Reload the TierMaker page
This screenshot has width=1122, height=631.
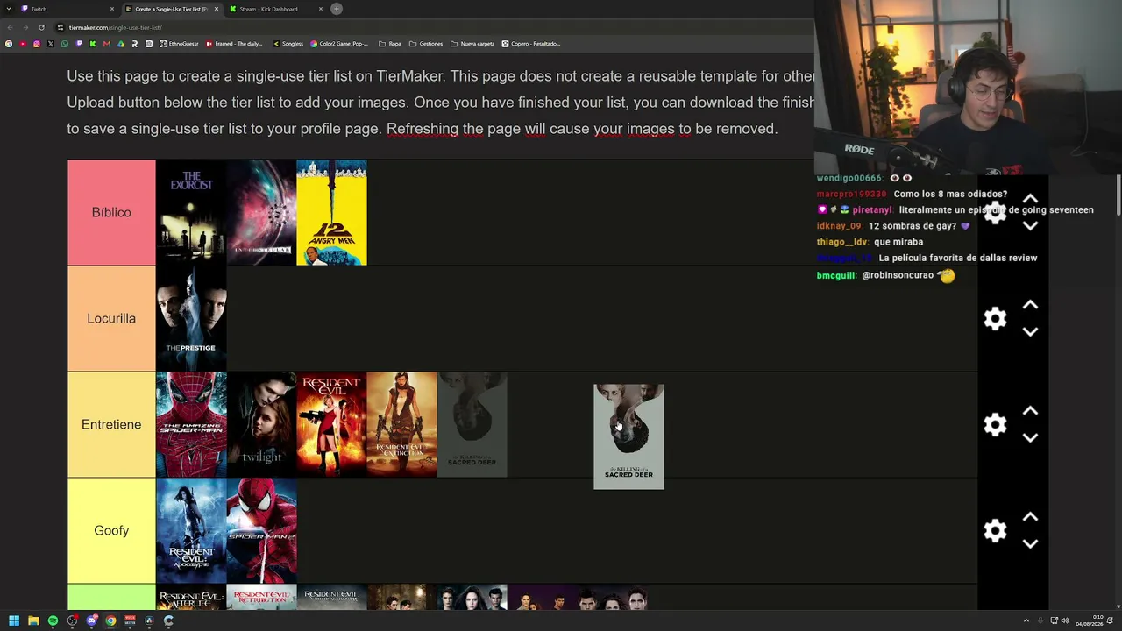coord(41,27)
